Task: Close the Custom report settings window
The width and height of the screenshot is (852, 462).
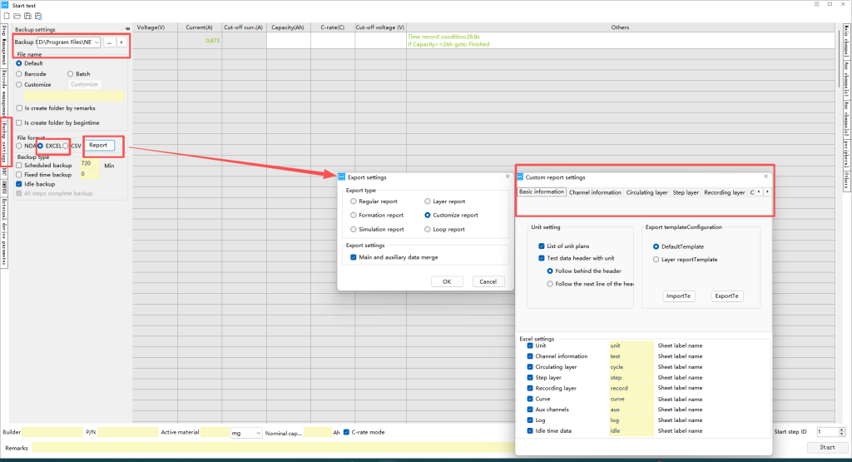Action: [x=765, y=176]
